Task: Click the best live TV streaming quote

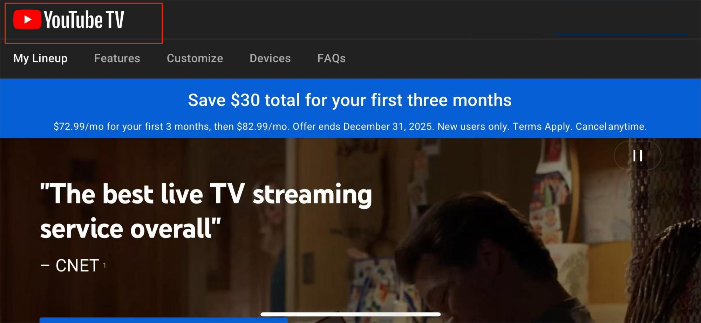Action: [206, 211]
